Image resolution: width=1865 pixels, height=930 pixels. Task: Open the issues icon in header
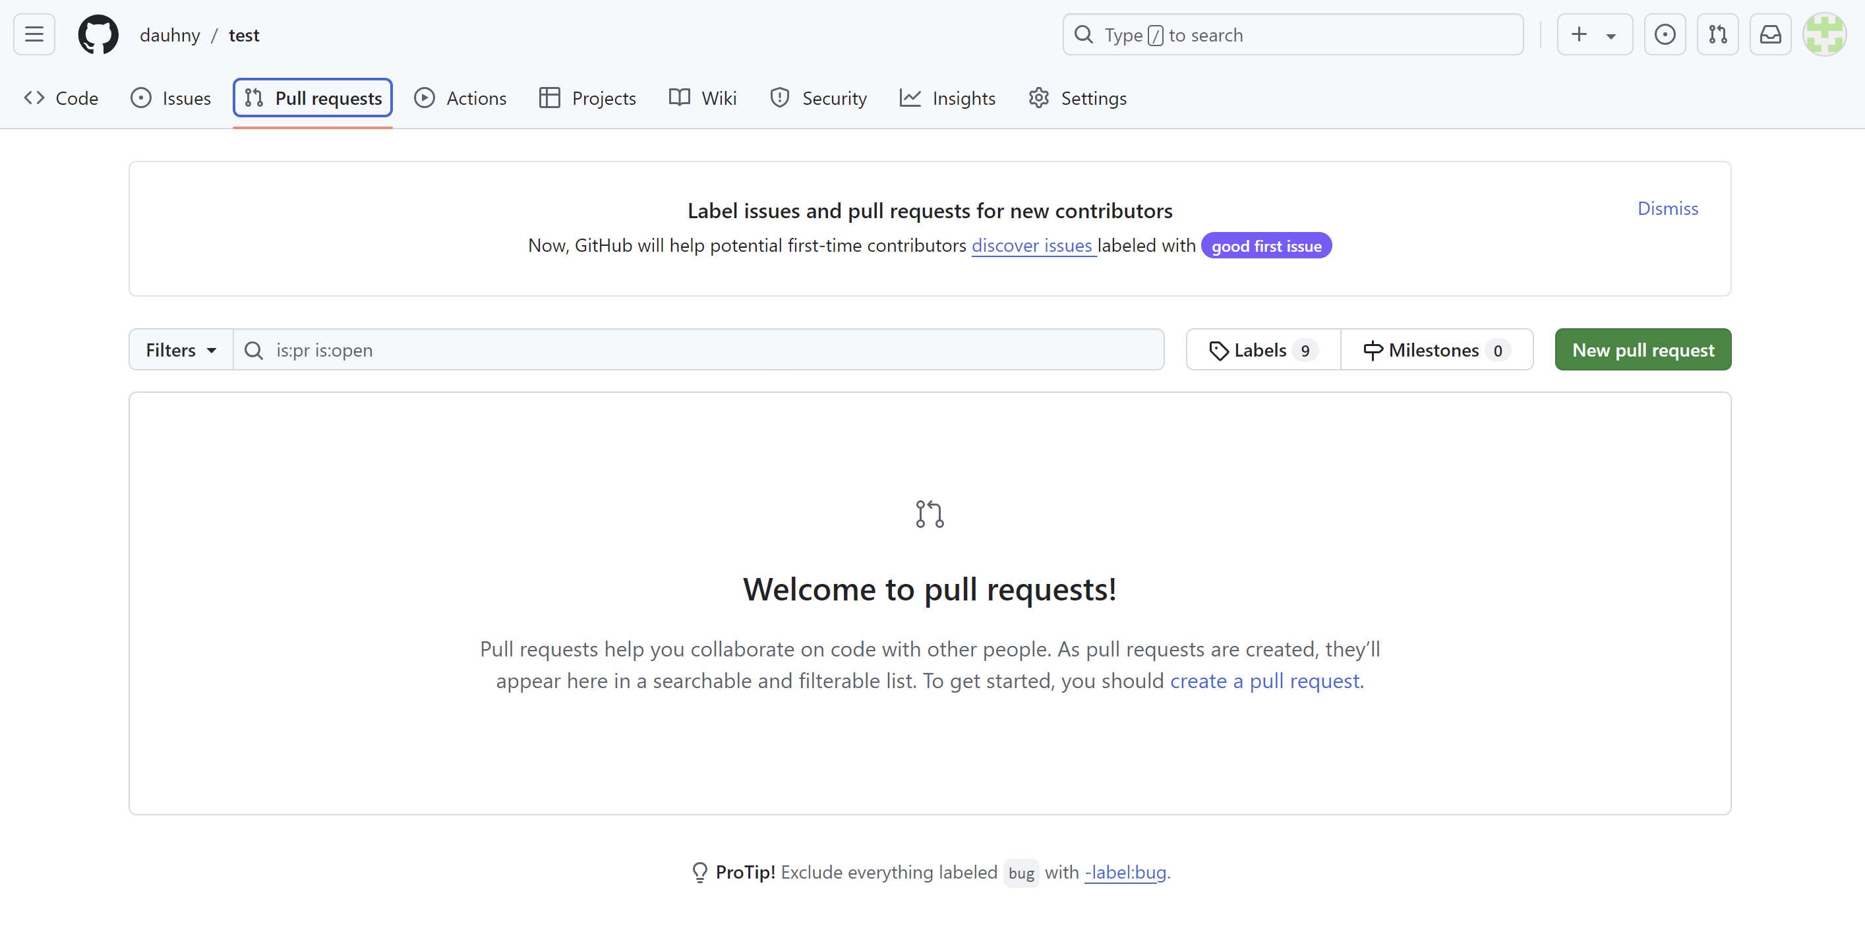pos(1665,34)
